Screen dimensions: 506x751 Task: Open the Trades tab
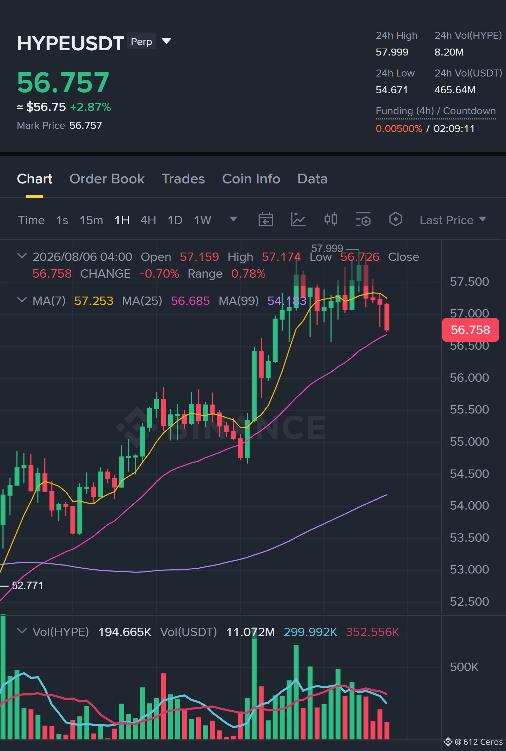click(183, 179)
